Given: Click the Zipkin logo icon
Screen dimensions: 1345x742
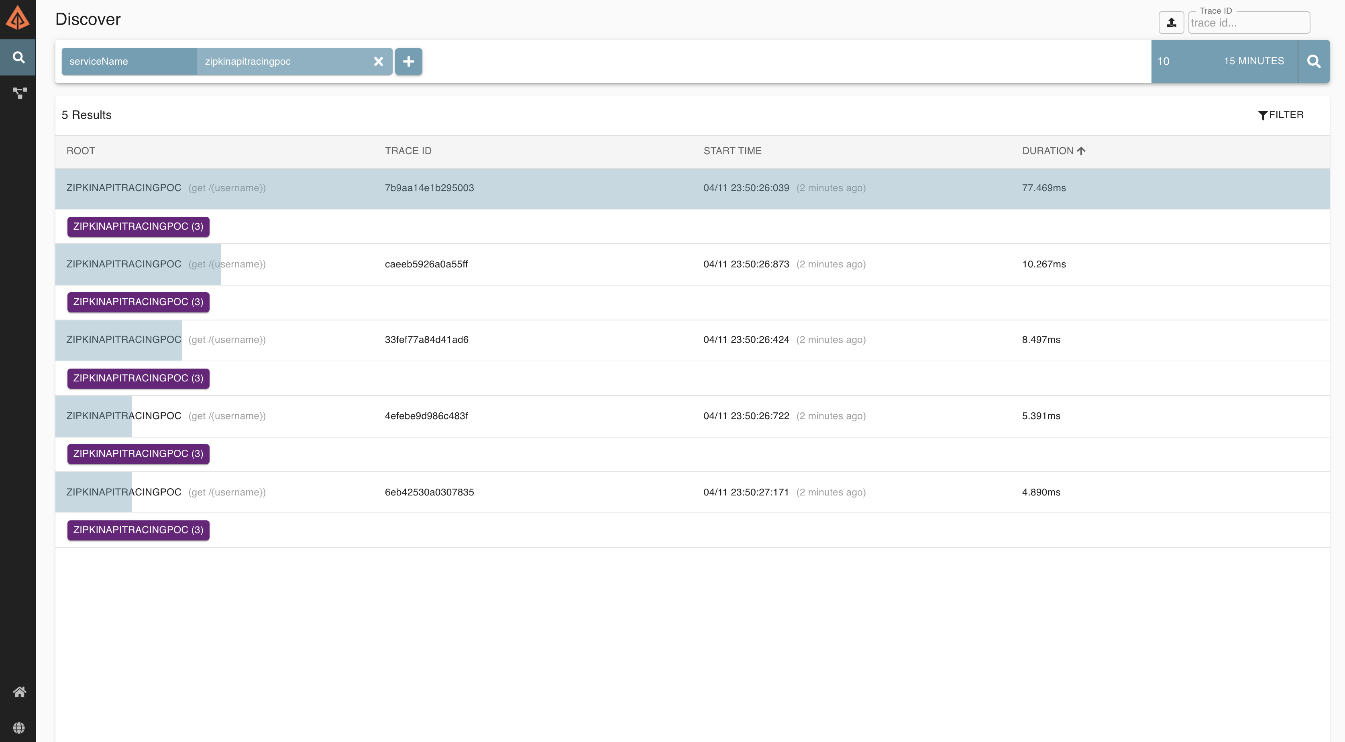Looking at the screenshot, I should point(18,18).
